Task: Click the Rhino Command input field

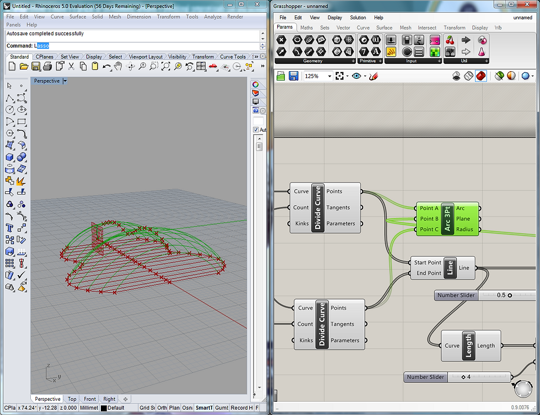Action: tap(132, 46)
